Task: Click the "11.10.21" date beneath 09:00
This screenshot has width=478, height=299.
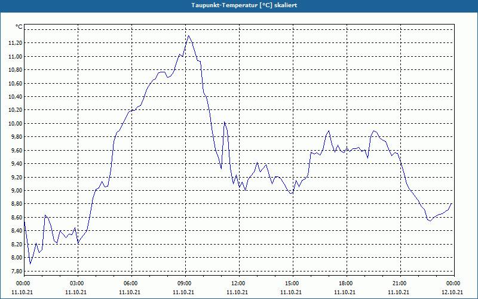Action: click(x=183, y=292)
